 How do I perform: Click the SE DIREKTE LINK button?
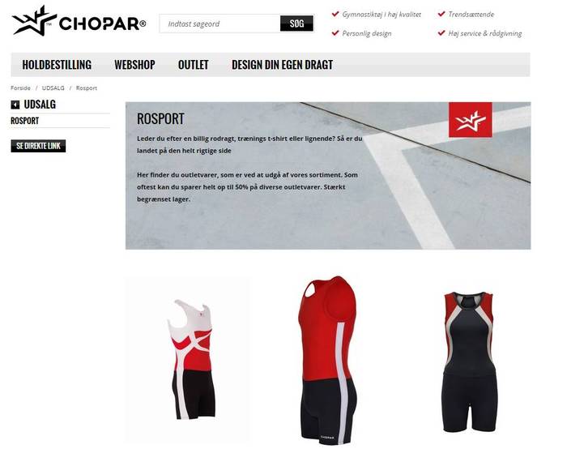click(38, 146)
